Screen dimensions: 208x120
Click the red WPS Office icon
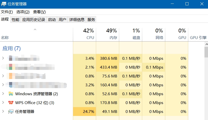click(x=11, y=103)
